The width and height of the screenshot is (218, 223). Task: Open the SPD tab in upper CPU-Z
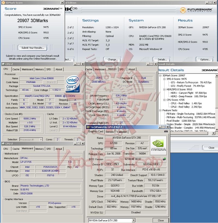49,69
